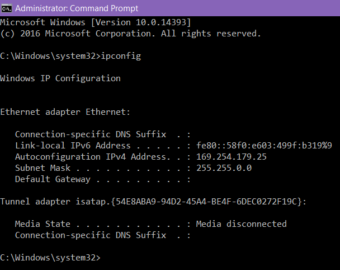Click the Default Gateway line
Image resolution: width=340 pixels, height=270 pixels.
coord(103,179)
